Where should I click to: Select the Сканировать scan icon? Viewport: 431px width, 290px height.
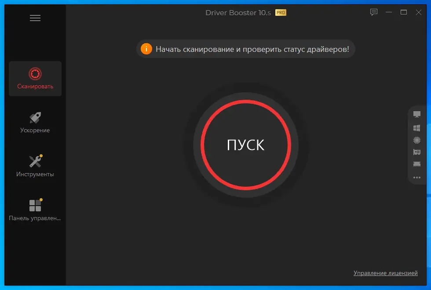point(35,73)
